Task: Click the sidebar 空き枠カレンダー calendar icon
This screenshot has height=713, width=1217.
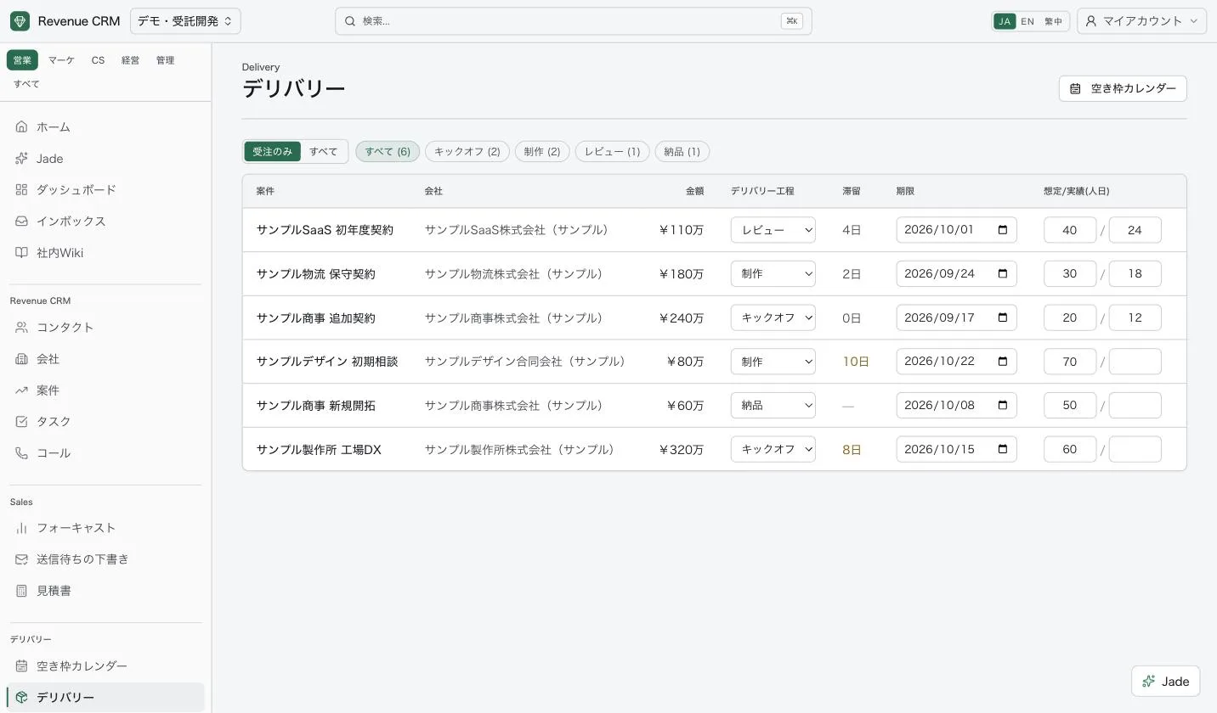Action: tap(22, 666)
